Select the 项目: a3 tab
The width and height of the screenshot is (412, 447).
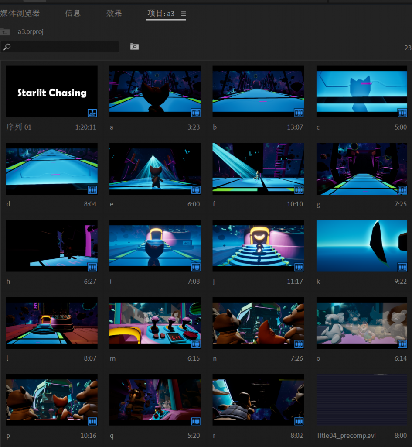pos(161,14)
